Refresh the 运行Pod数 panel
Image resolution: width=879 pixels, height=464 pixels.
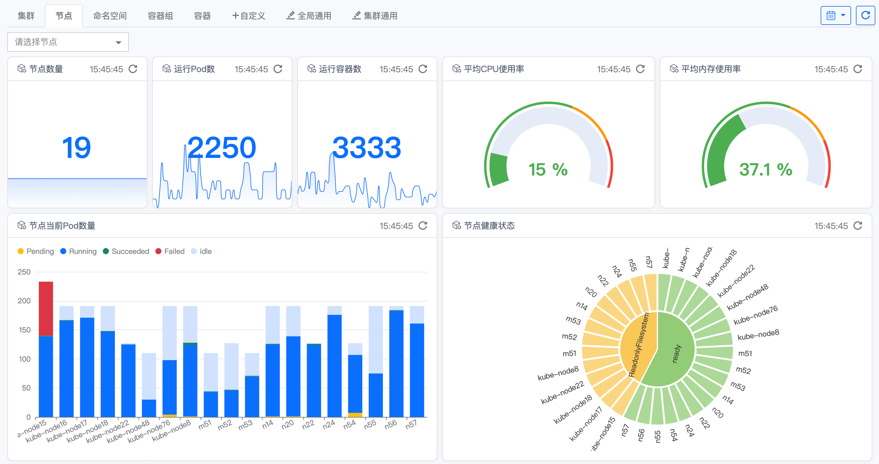[278, 69]
